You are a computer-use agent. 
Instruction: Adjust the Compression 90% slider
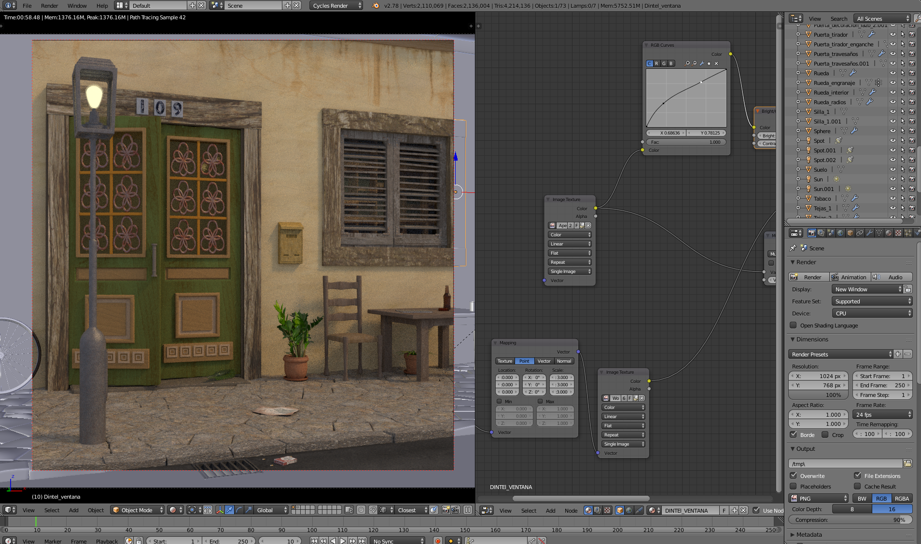850,520
